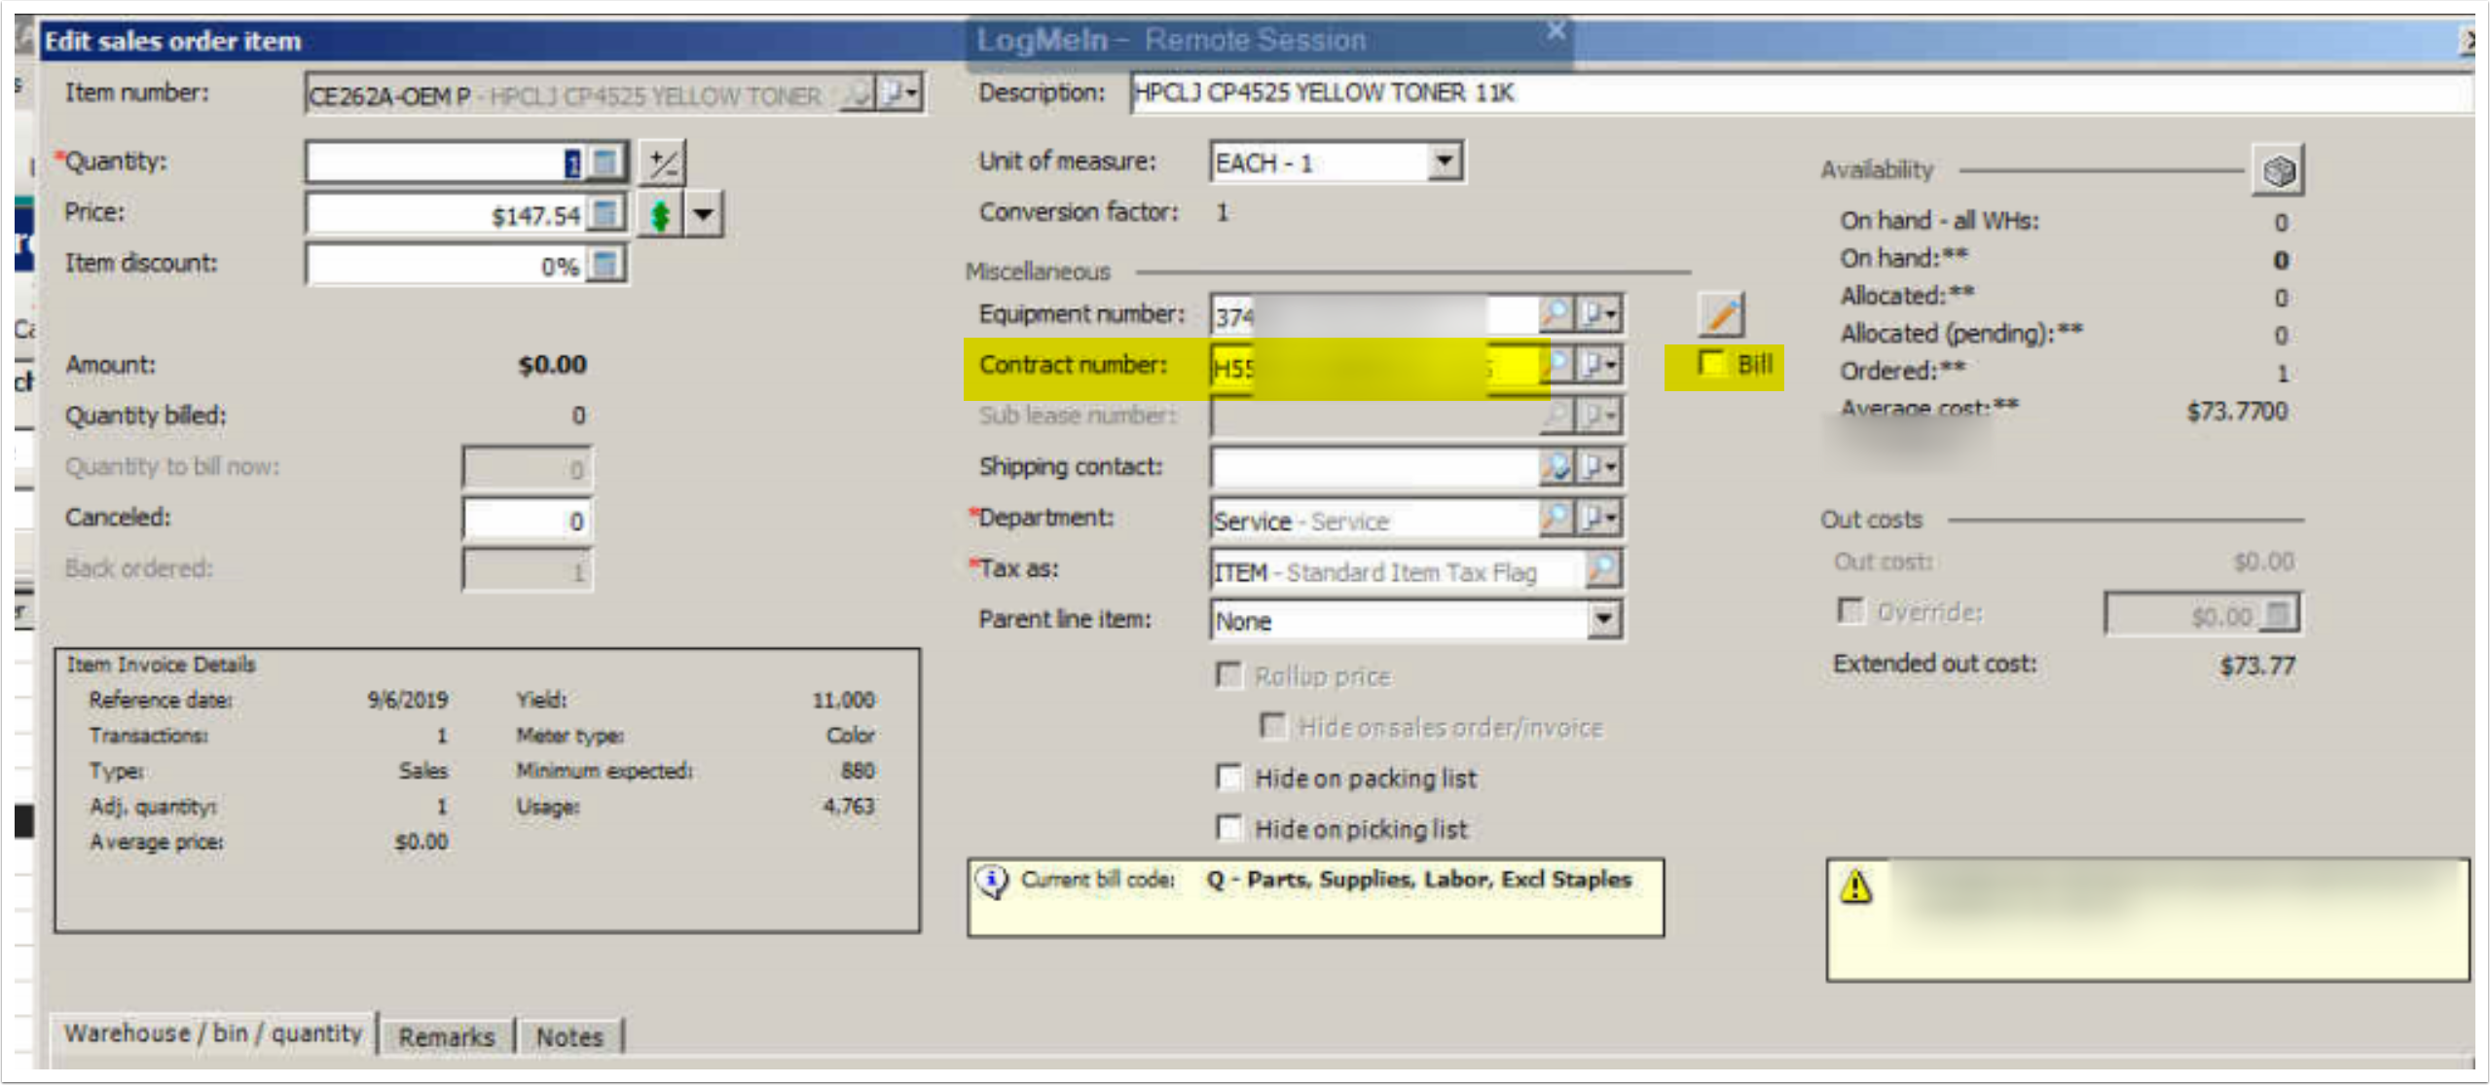Click Shipping contact search icon
The width and height of the screenshot is (2490, 1085).
[x=1555, y=467]
